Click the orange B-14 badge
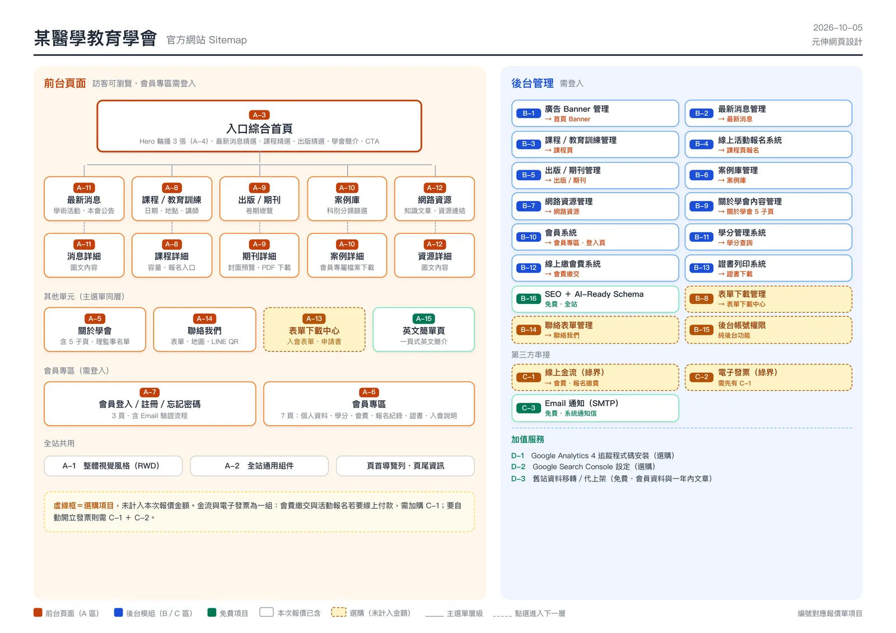Viewport: 896px width, 633px height. (x=529, y=330)
